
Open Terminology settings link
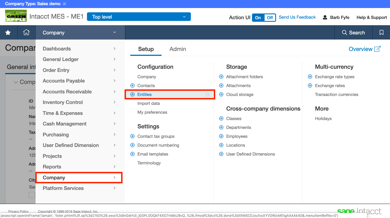pyautogui.click(x=149, y=163)
